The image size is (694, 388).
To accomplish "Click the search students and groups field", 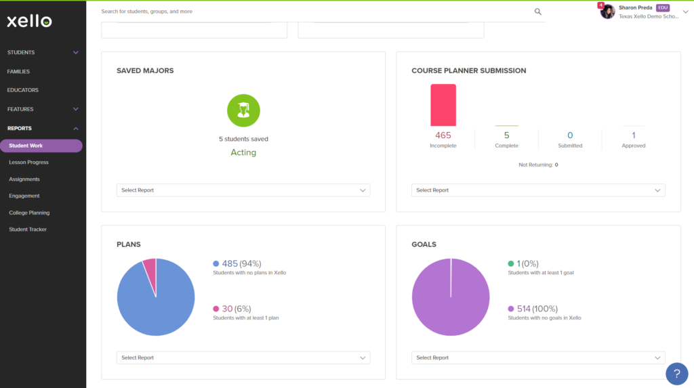I will (x=317, y=12).
